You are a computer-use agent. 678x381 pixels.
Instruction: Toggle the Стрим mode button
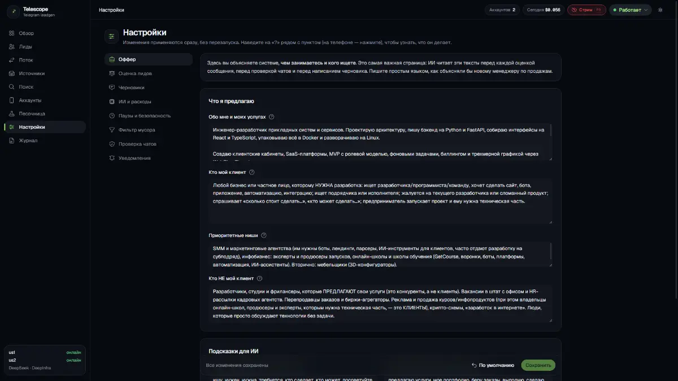click(586, 10)
